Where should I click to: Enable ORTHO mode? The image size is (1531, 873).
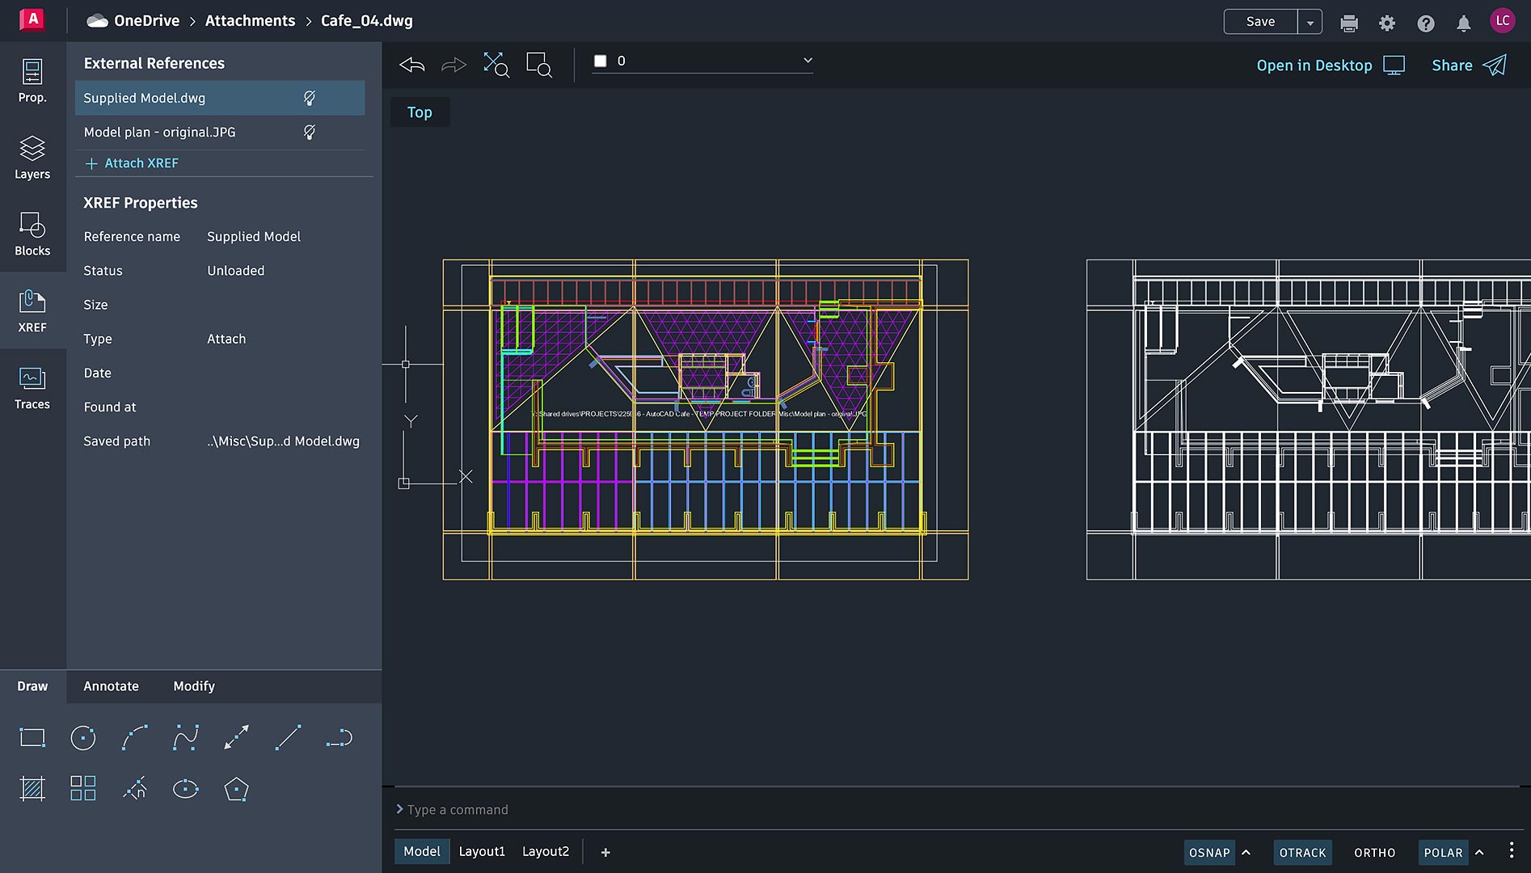click(1374, 852)
